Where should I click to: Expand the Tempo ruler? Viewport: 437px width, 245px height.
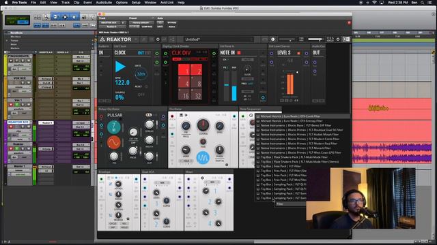7,40
